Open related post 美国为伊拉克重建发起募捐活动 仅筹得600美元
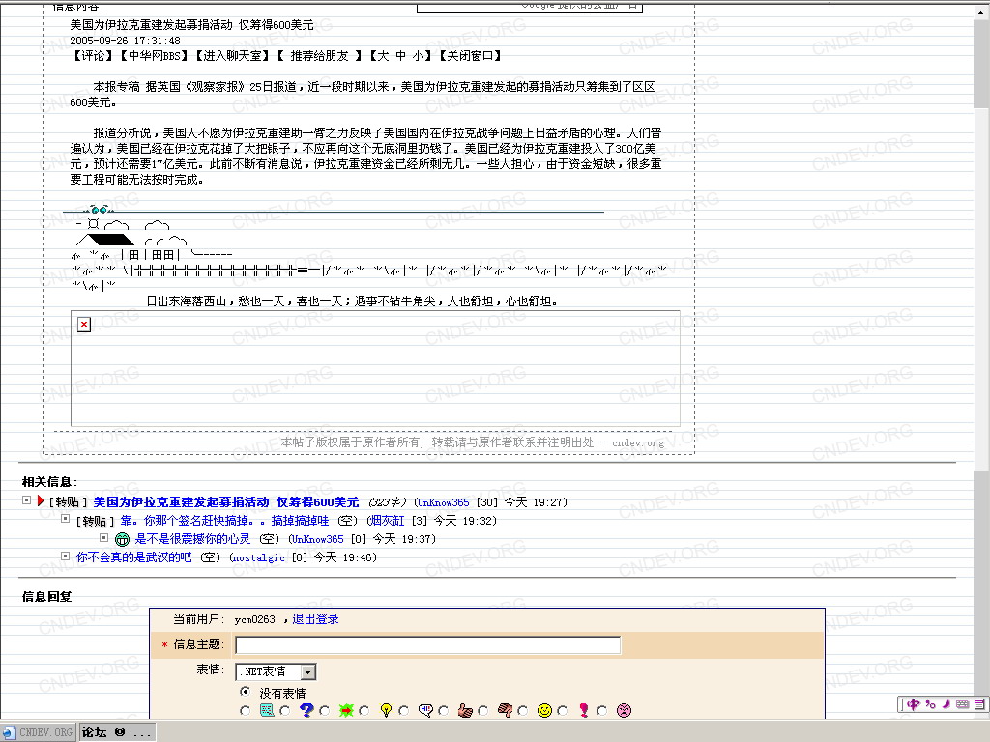 pyautogui.click(x=226, y=502)
